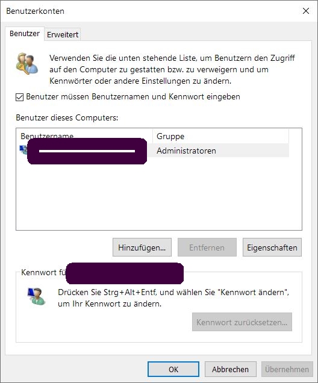Close the Benutzerkonten dialog with X

[306, 11]
